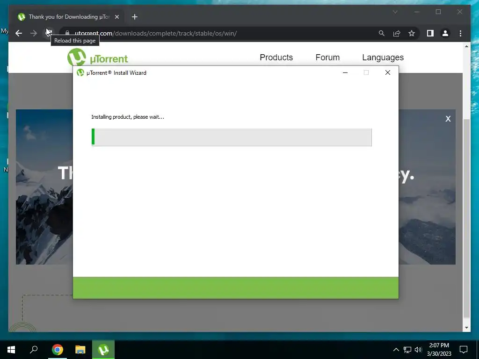Go back using Chrome's back arrow
Viewport: 479px width, 359px height.
(x=19, y=33)
